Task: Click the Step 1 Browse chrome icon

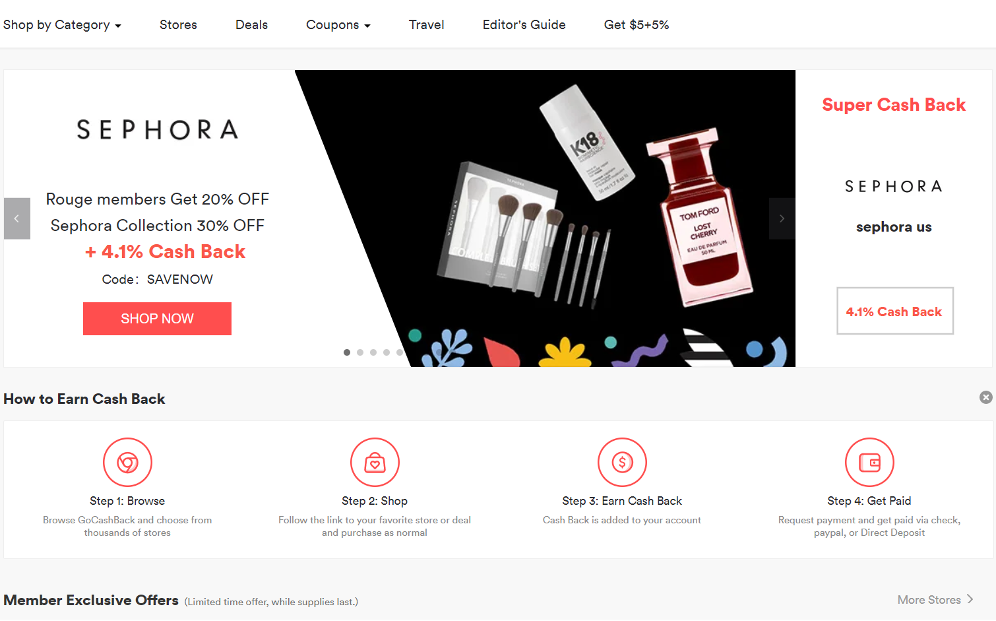Action: coord(127,463)
